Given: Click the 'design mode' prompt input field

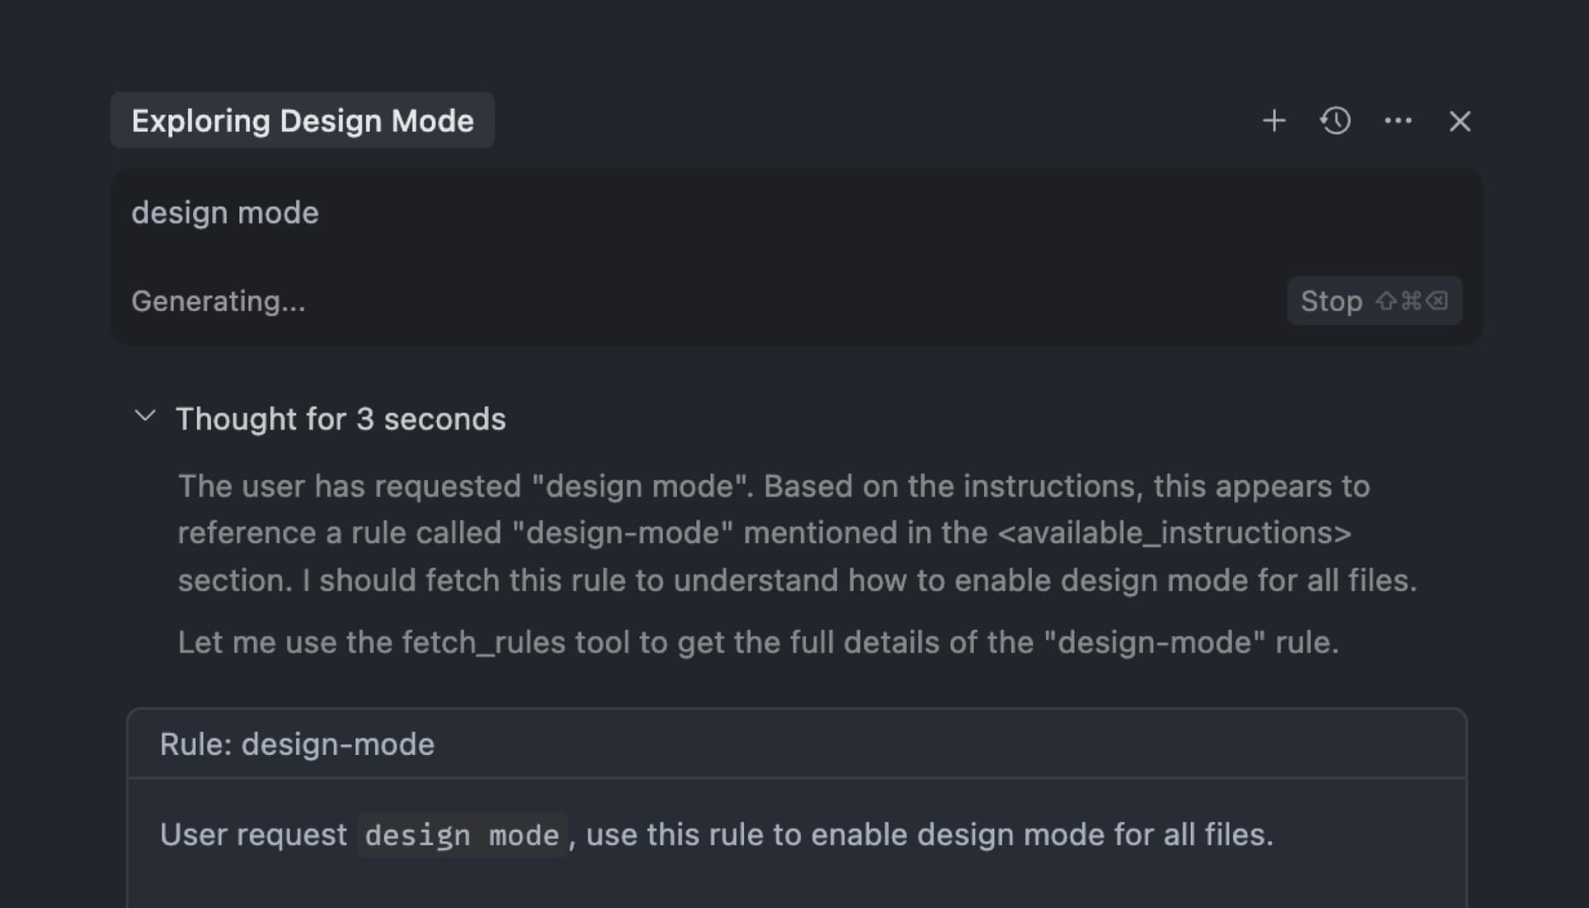Looking at the screenshot, I should (x=226, y=213).
